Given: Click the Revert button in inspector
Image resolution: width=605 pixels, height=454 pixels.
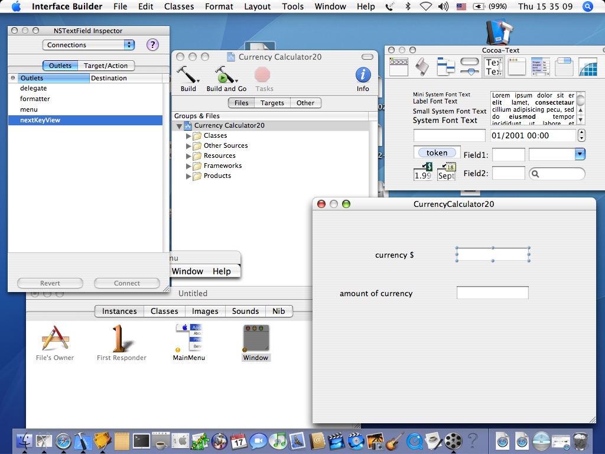Looking at the screenshot, I should click(x=50, y=283).
